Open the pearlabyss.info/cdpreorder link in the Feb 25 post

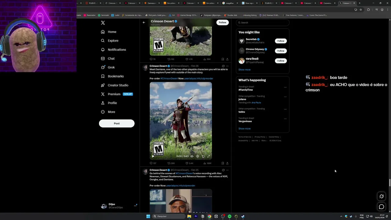181,185
